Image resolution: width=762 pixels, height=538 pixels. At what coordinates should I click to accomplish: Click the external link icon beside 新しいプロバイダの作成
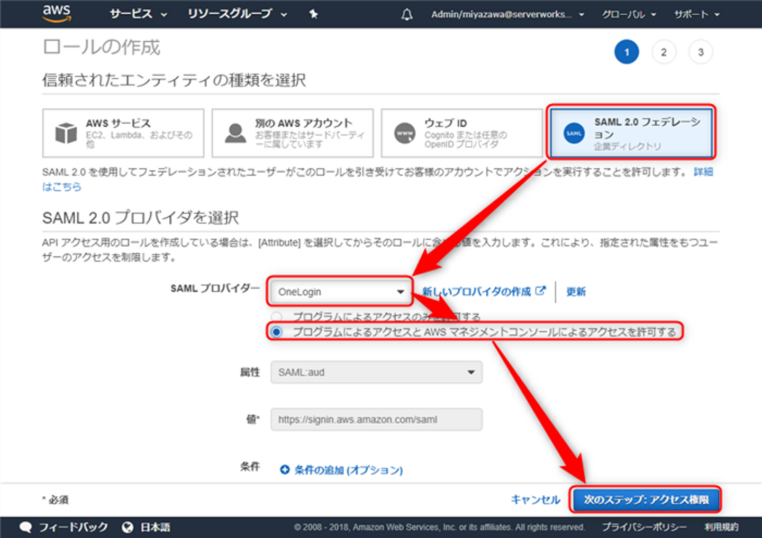pos(540,291)
